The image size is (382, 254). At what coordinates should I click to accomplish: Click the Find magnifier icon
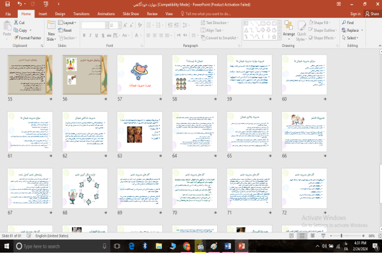pos(344,23)
